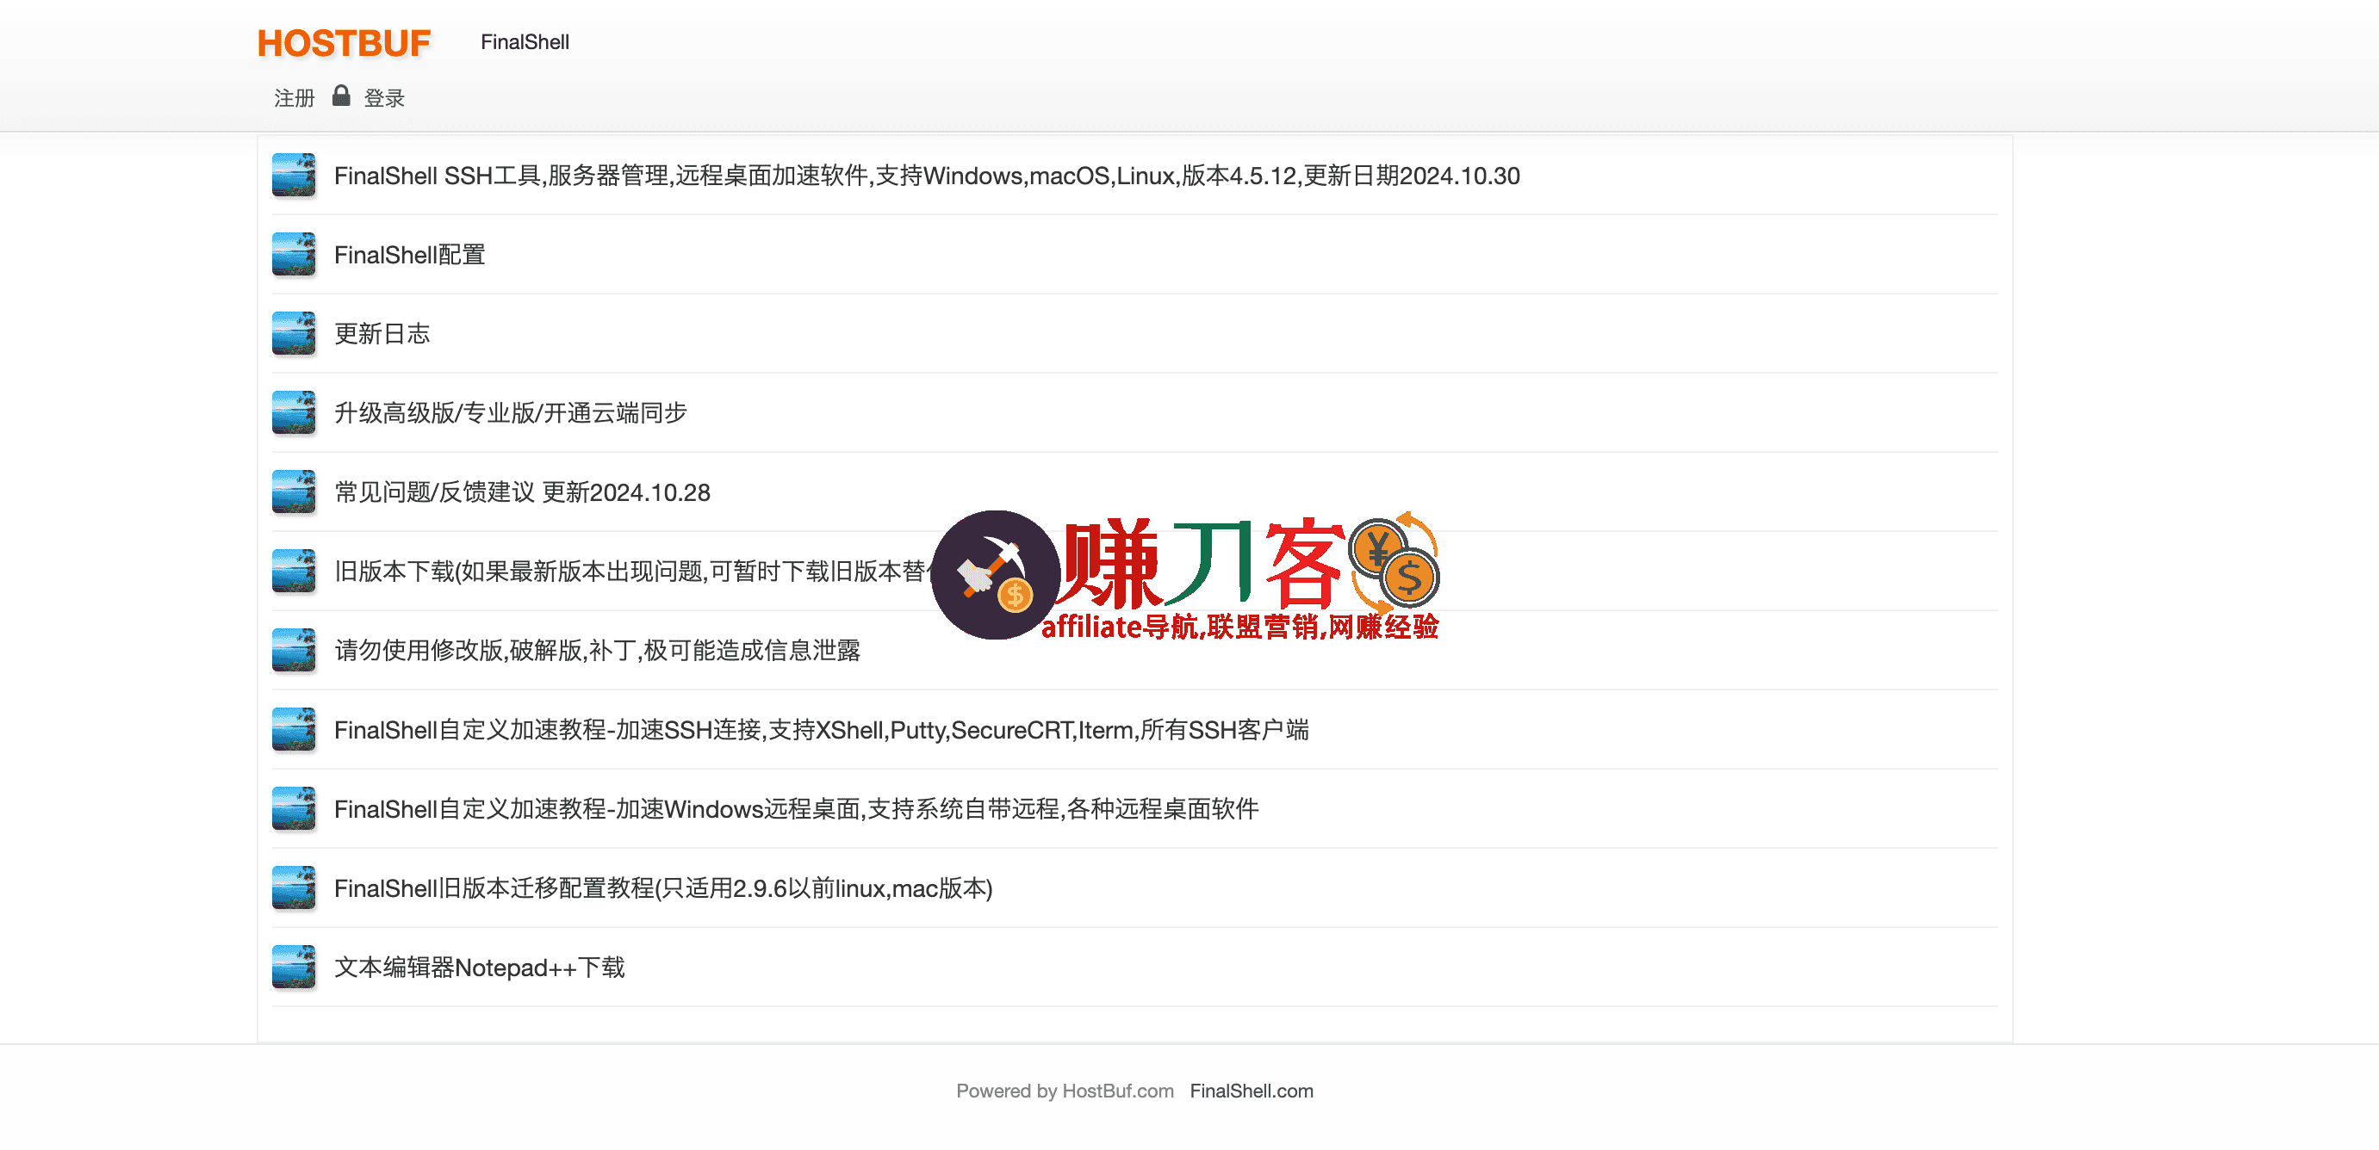
Task: Click the icon next to FinalShell SSH工具 post
Action: pos(294,176)
